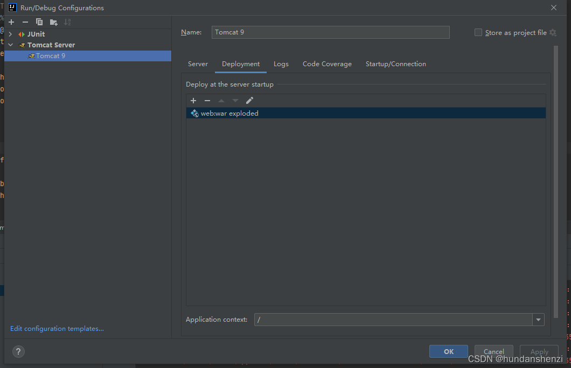Image resolution: width=571 pixels, height=368 pixels.
Task: Expand the JUnit node
Action: 11,34
